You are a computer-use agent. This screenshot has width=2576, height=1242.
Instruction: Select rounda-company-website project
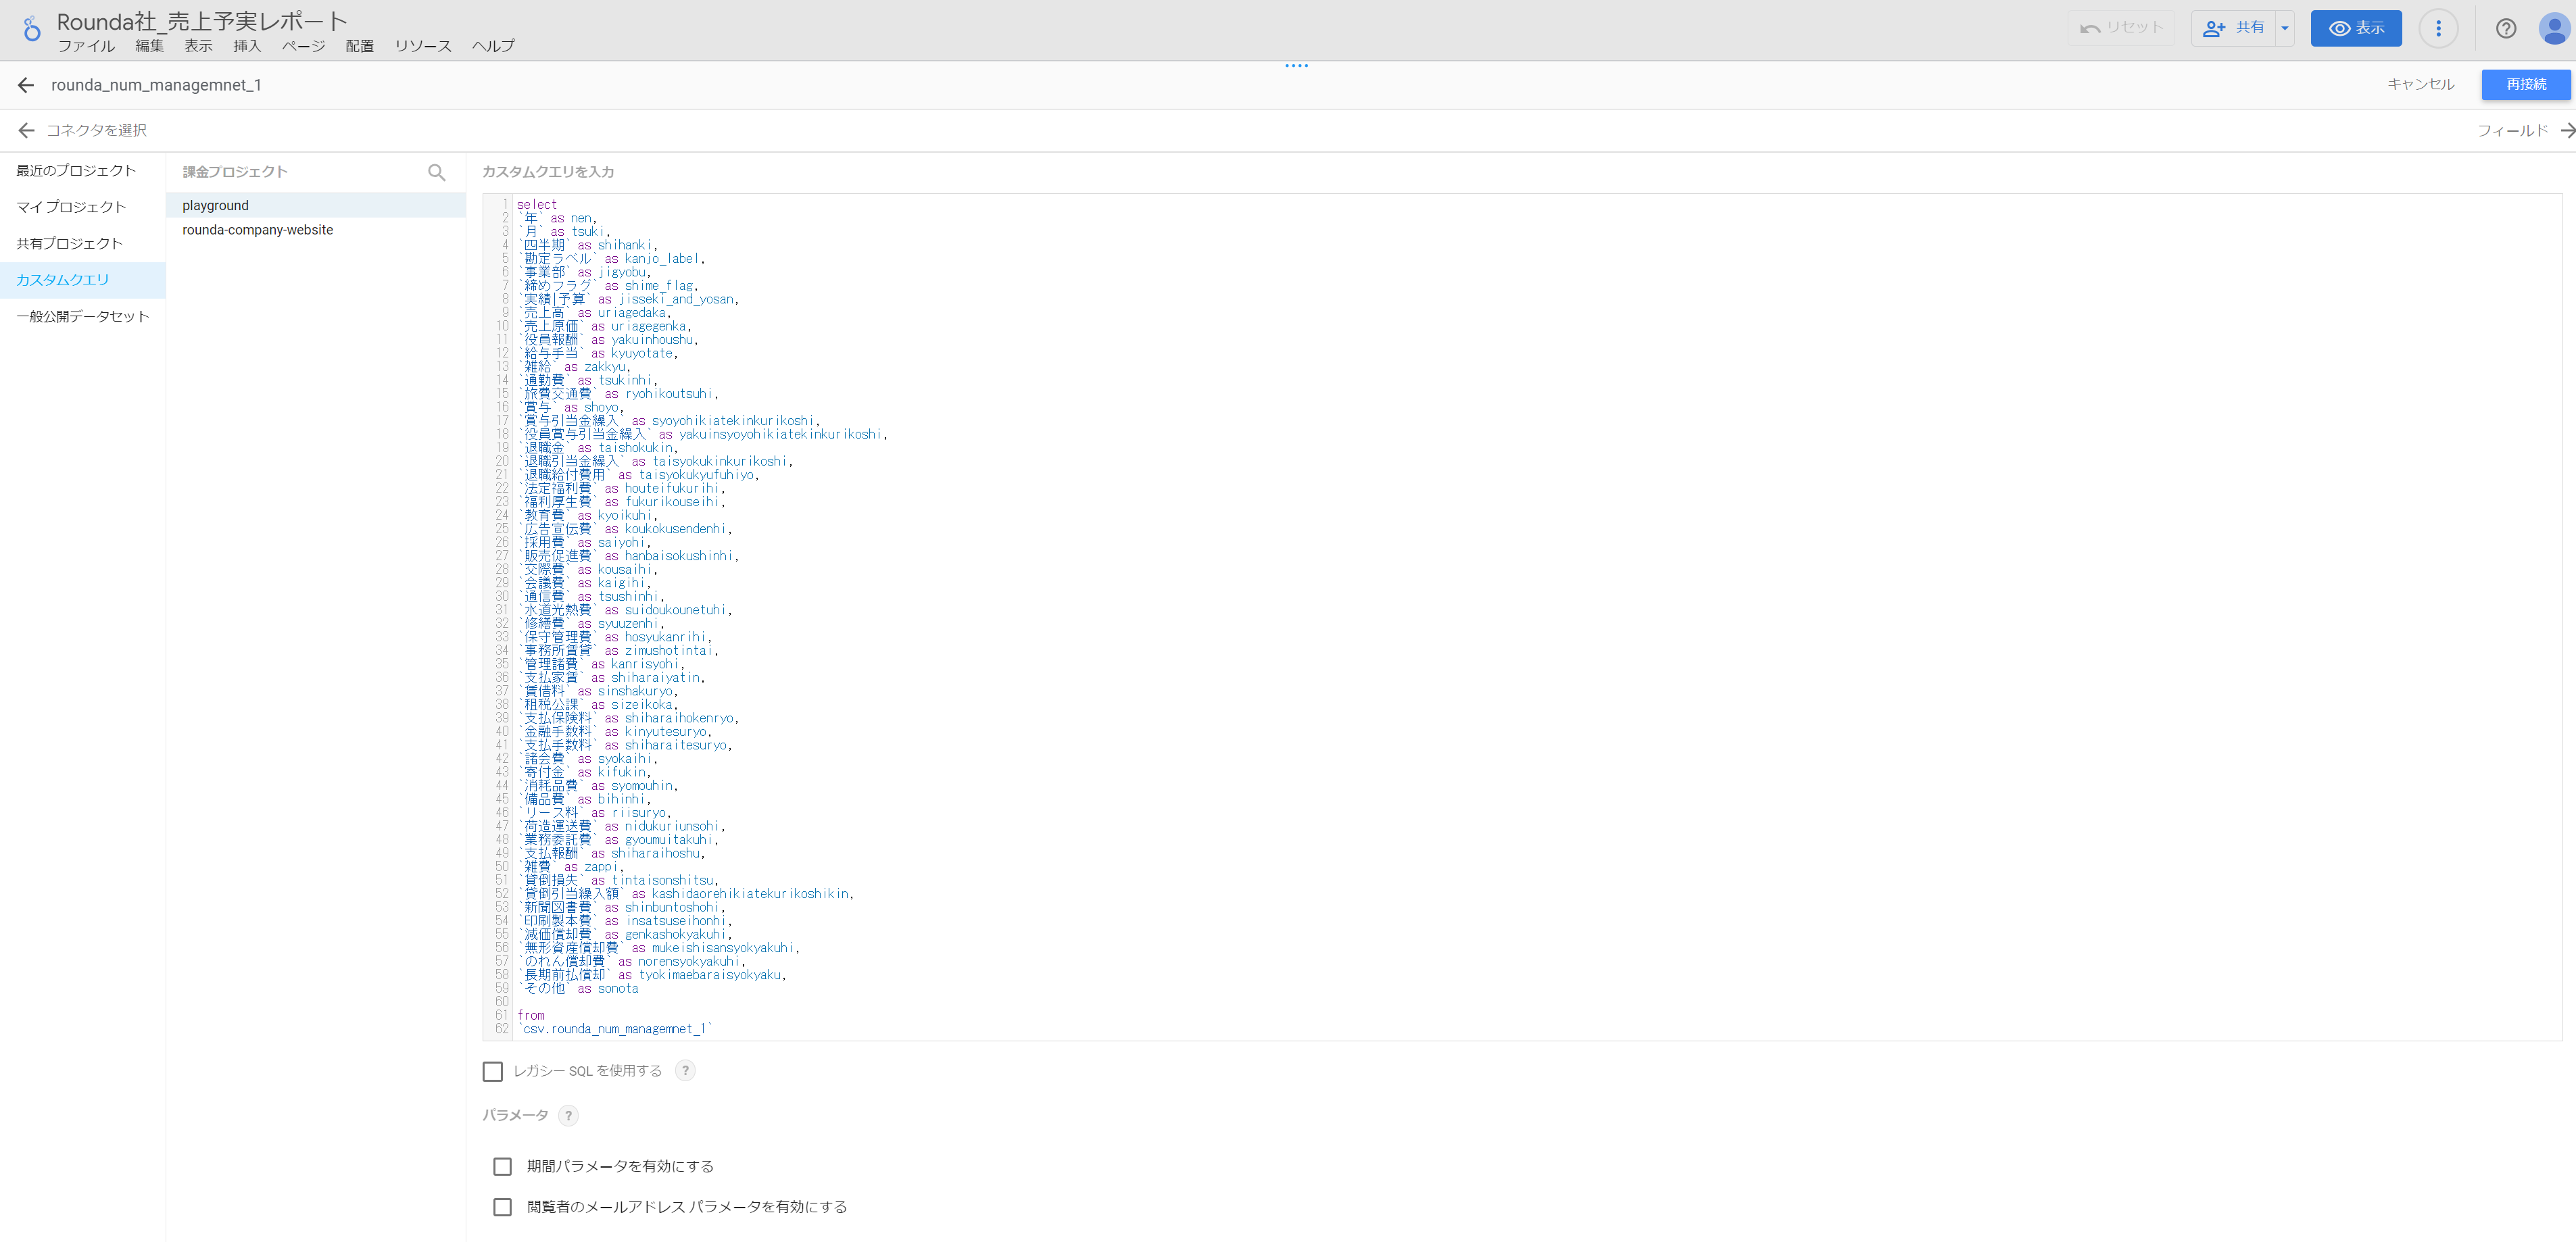258,230
